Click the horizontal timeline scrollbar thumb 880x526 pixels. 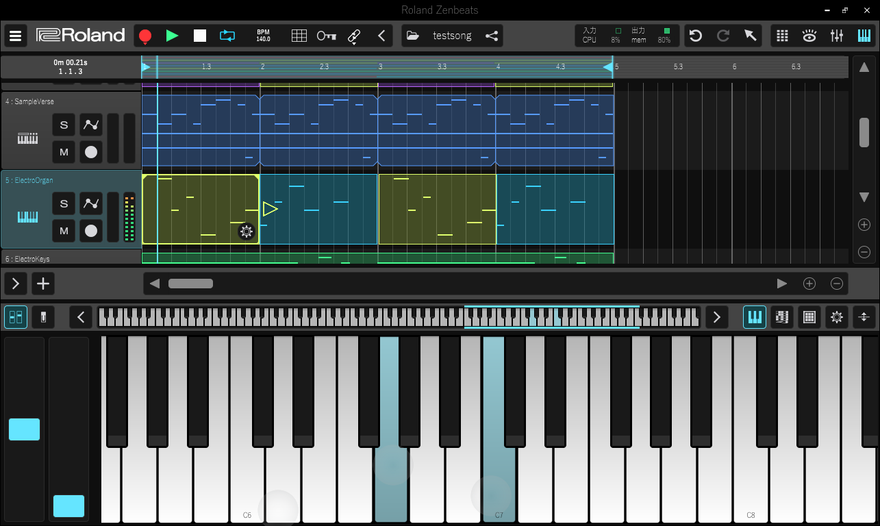click(x=190, y=284)
